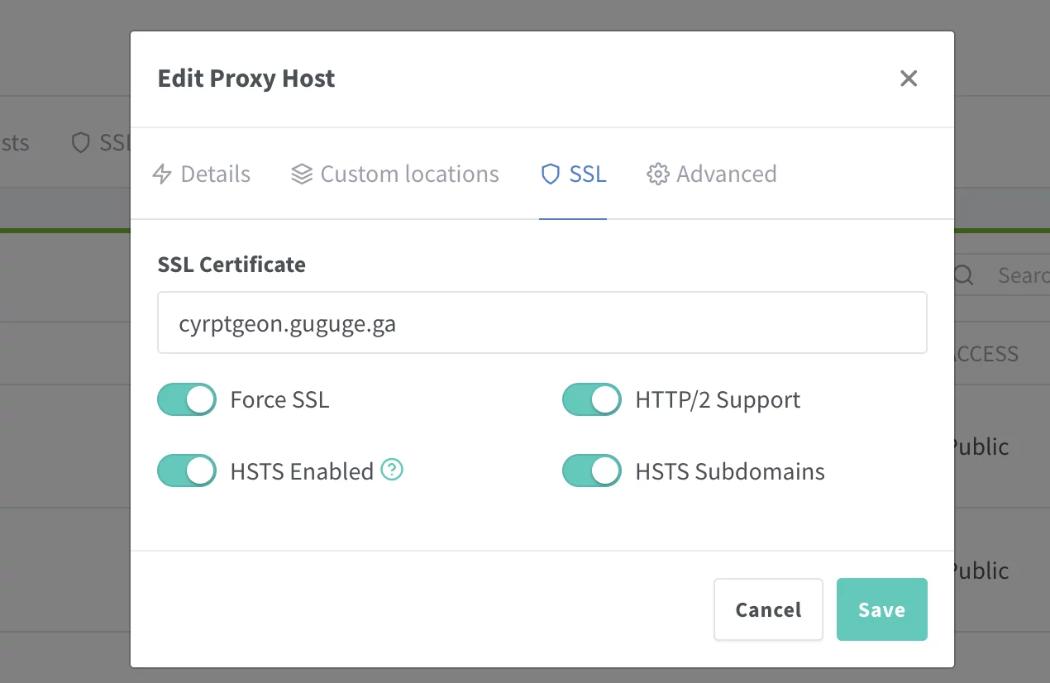Click the search magnifier icon behind dialog
The width and height of the screenshot is (1050, 683).
964,275
